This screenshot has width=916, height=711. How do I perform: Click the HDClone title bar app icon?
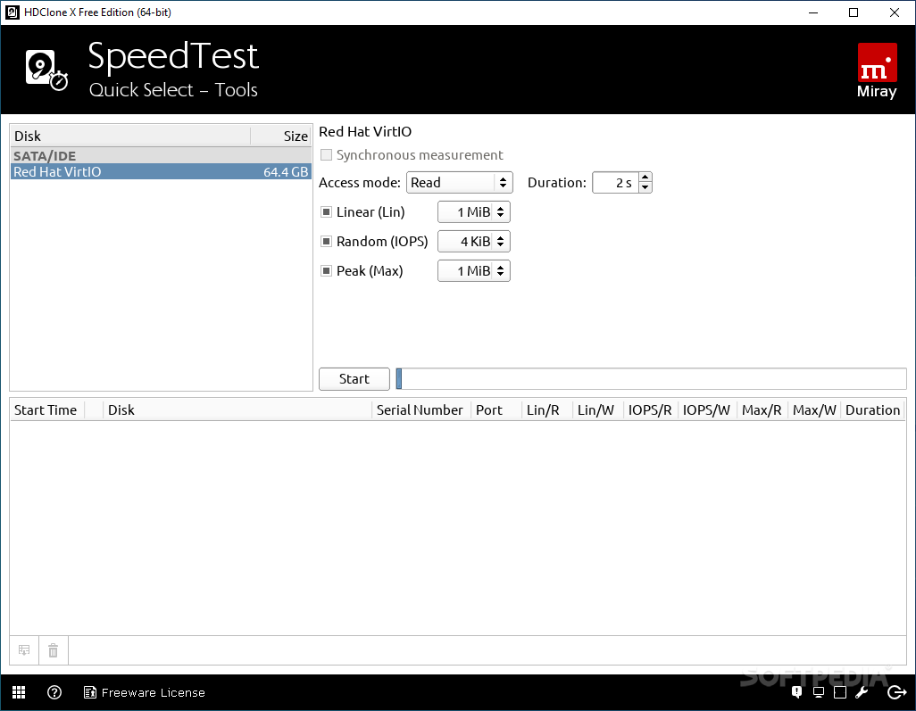point(12,12)
